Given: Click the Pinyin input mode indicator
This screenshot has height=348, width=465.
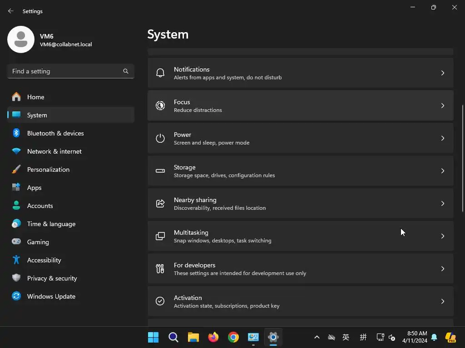Looking at the screenshot, I should [363, 337].
